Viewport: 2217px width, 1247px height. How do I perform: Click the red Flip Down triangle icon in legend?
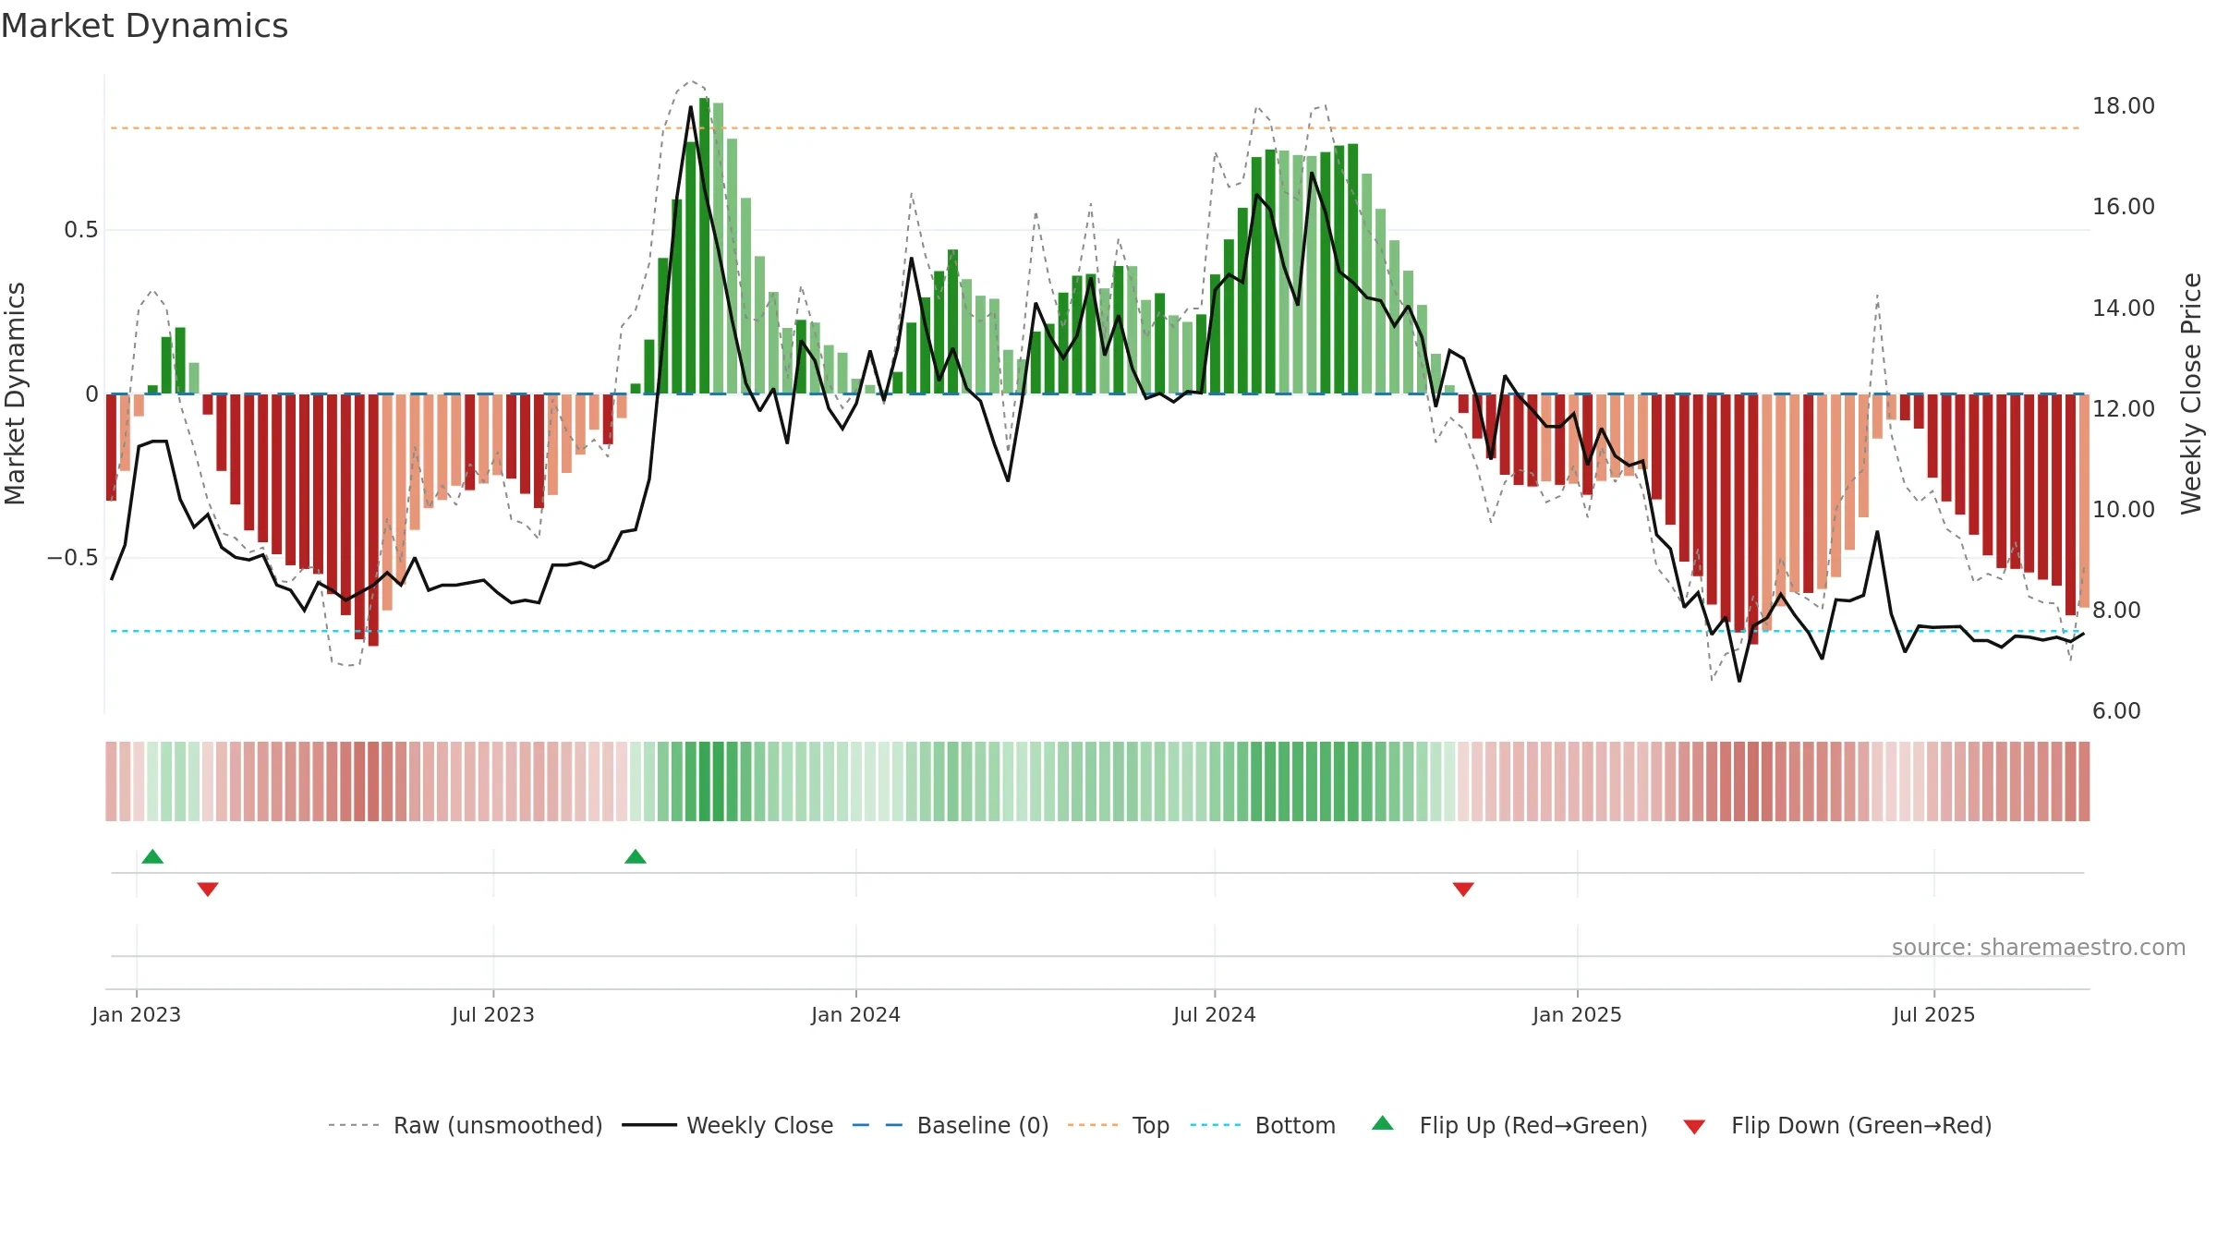click(x=1694, y=1127)
